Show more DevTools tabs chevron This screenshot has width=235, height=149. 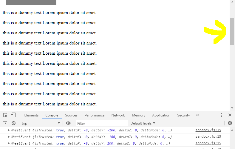[197, 115]
